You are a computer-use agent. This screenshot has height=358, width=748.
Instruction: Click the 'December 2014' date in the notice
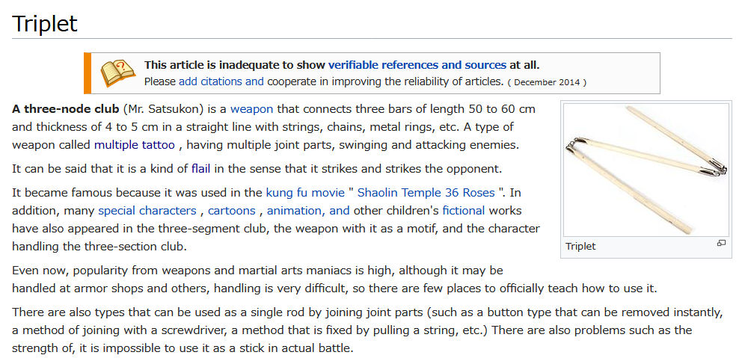coord(548,82)
